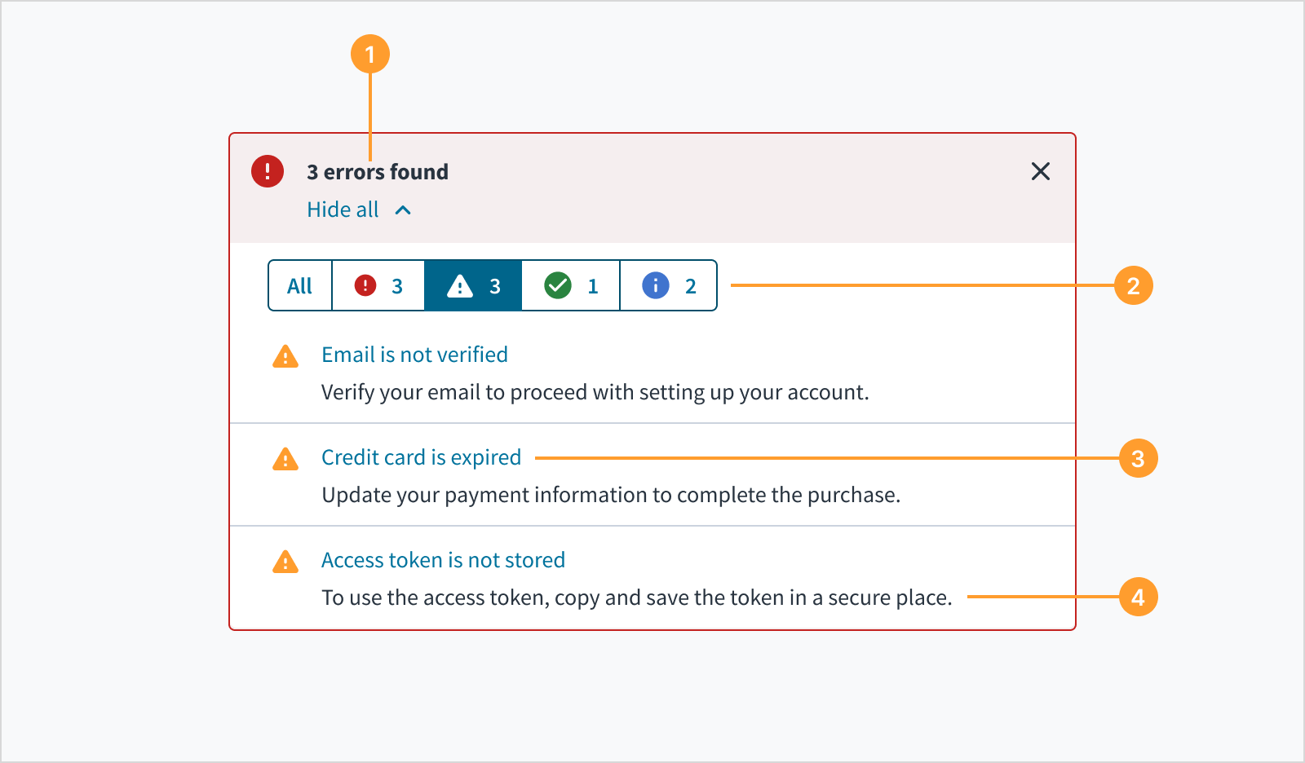
Task: Click warning icon beside Credit card is expired
Action: click(285, 460)
